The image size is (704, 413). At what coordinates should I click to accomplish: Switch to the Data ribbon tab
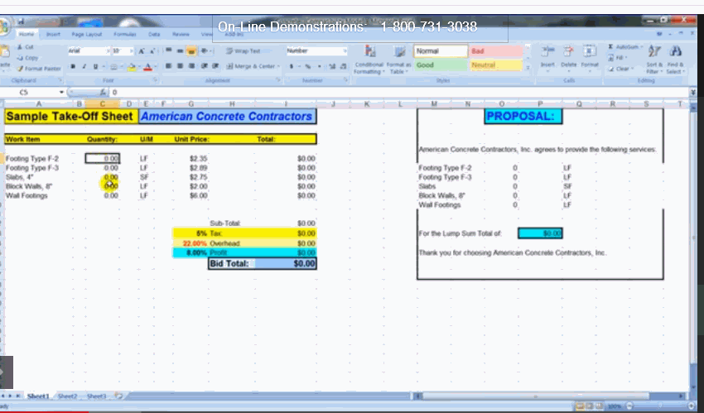click(154, 34)
